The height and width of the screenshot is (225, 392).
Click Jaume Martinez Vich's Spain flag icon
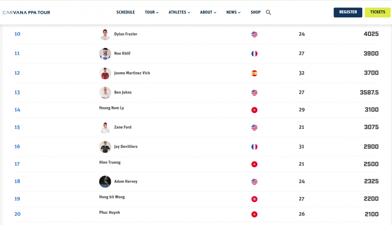[254, 73]
